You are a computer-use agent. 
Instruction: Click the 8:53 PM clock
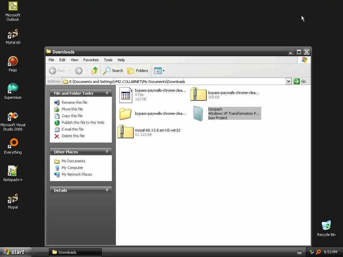pos(331,252)
